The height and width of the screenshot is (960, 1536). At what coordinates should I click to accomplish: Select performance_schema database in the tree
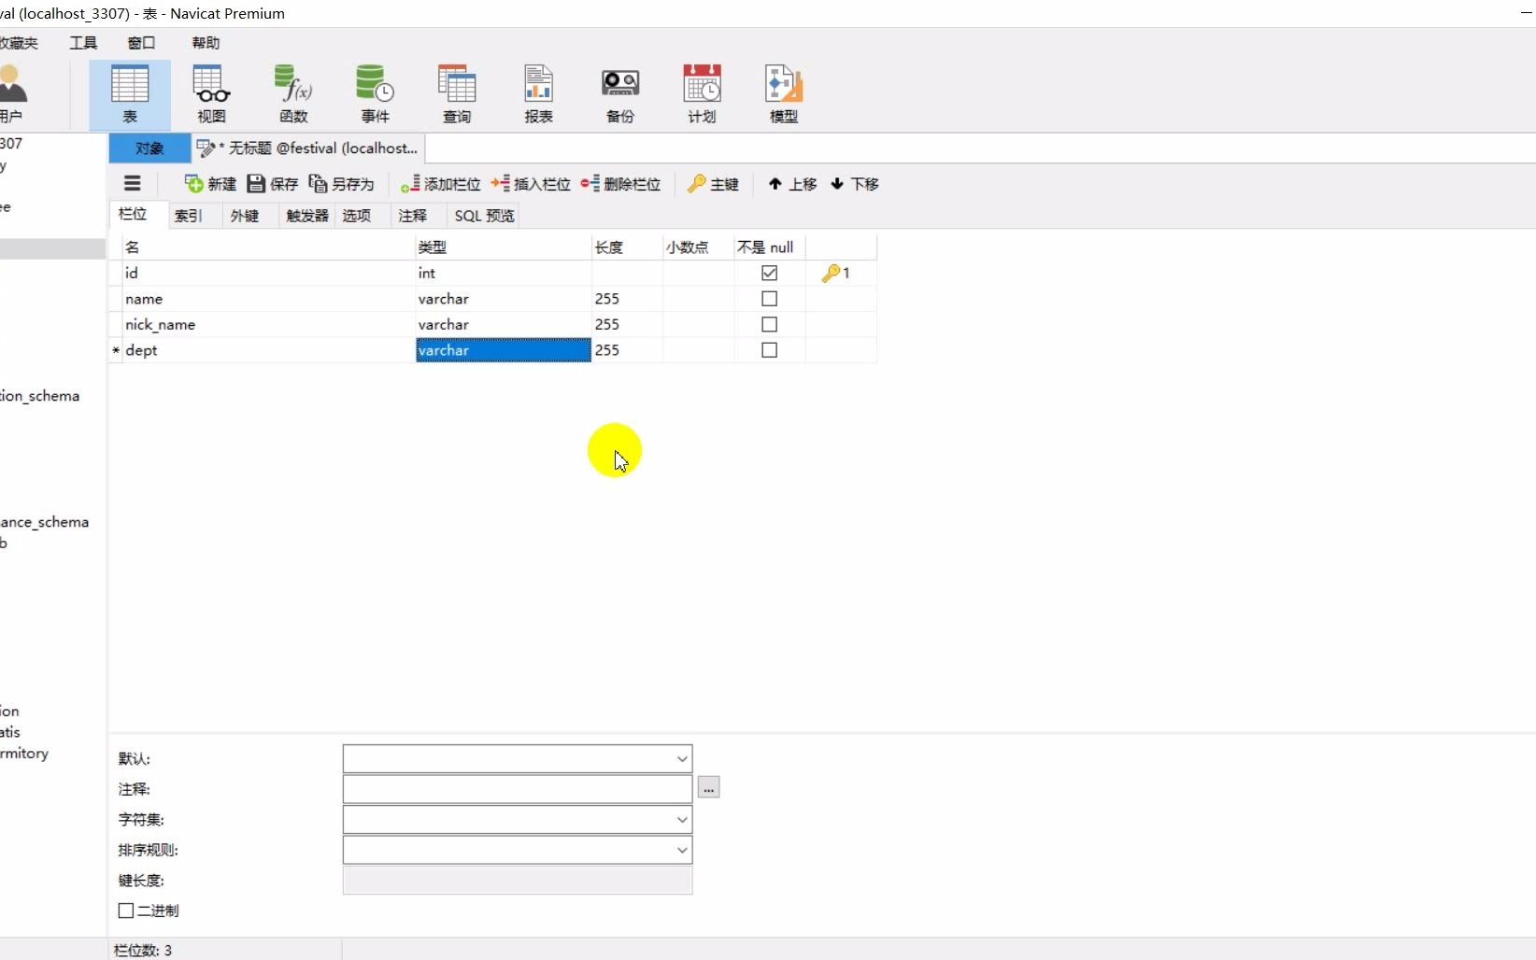click(45, 522)
